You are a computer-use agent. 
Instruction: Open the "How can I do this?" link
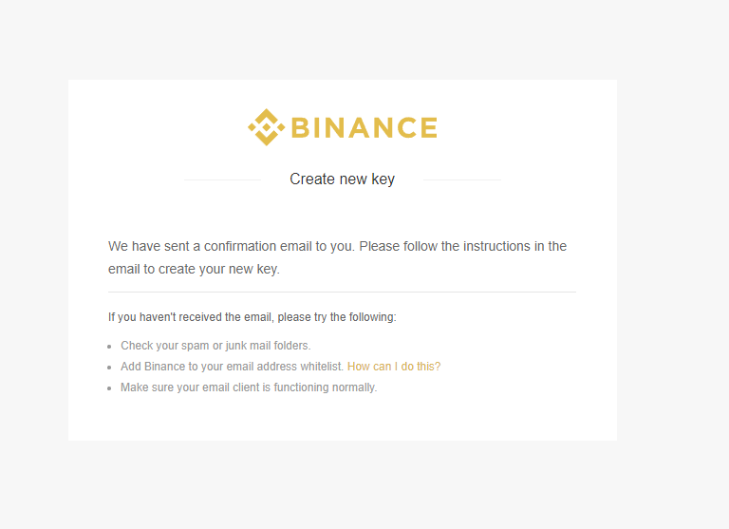[394, 367]
